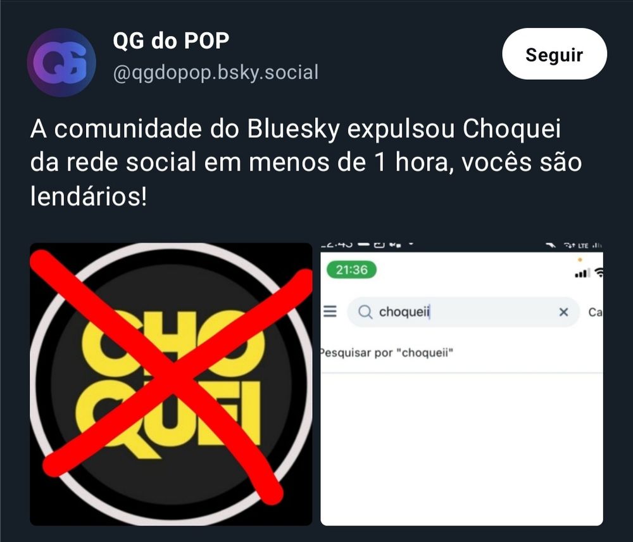Tap the hamburger menu icon beside search

pos(330,312)
